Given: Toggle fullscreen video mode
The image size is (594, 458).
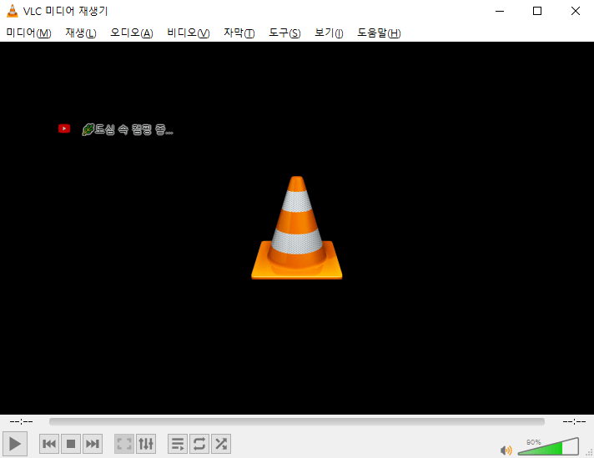Looking at the screenshot, I should coord(124,444).
